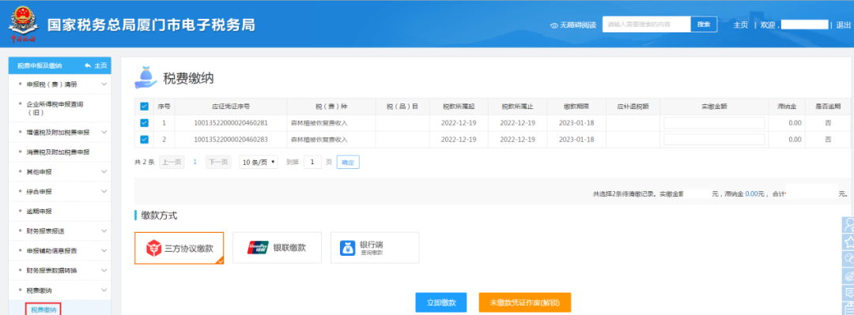The width and height of the screenshot is (854, 315).
Task: Select the 银行端查询缴款 payment option
Action: point(375,248)
